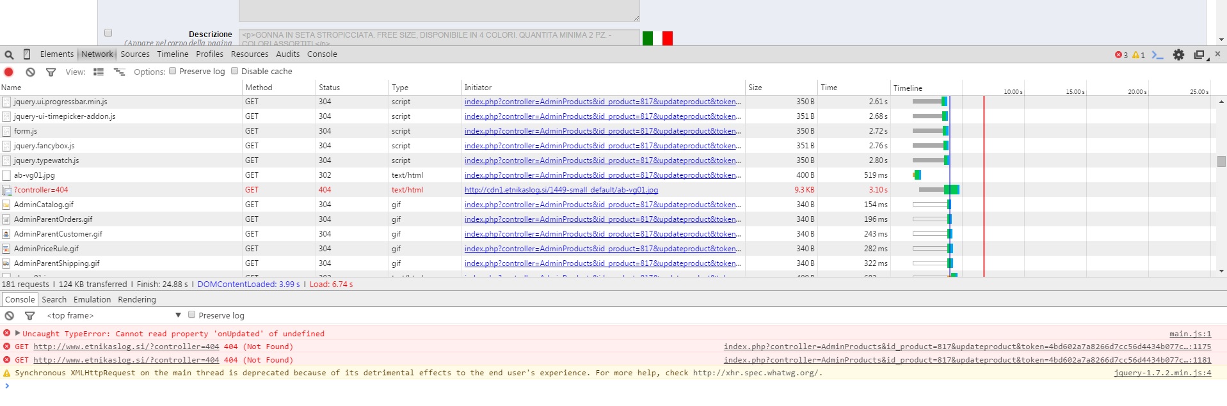Clear the console messages icon

point(9,316)
